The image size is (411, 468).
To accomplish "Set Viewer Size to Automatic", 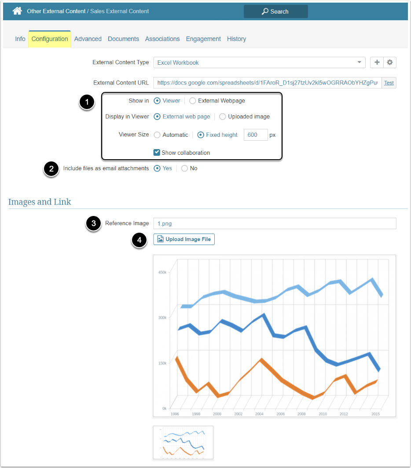I will (x=157, y=135).
